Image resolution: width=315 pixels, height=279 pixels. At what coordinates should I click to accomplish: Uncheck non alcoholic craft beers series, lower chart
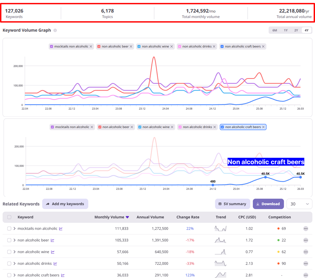click(x=223, y=127)
